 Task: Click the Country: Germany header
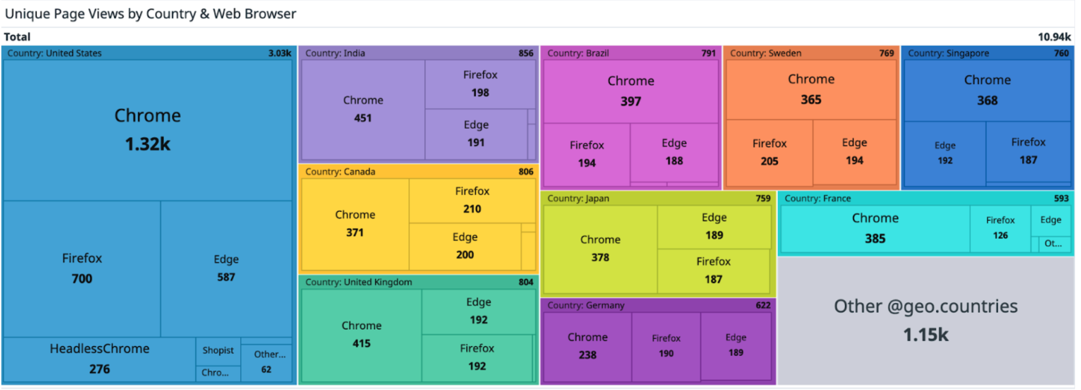658,305
